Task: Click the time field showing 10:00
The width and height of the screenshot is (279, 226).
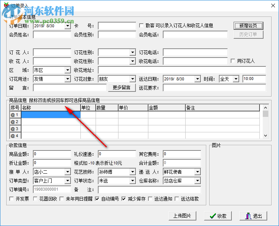Action: point(254,79)
